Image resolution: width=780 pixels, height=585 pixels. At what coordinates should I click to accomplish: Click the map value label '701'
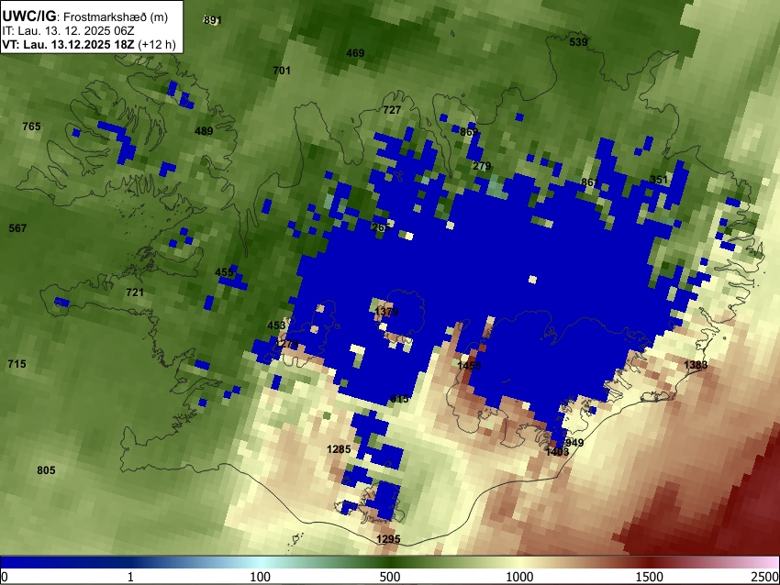tap(282, 71)
